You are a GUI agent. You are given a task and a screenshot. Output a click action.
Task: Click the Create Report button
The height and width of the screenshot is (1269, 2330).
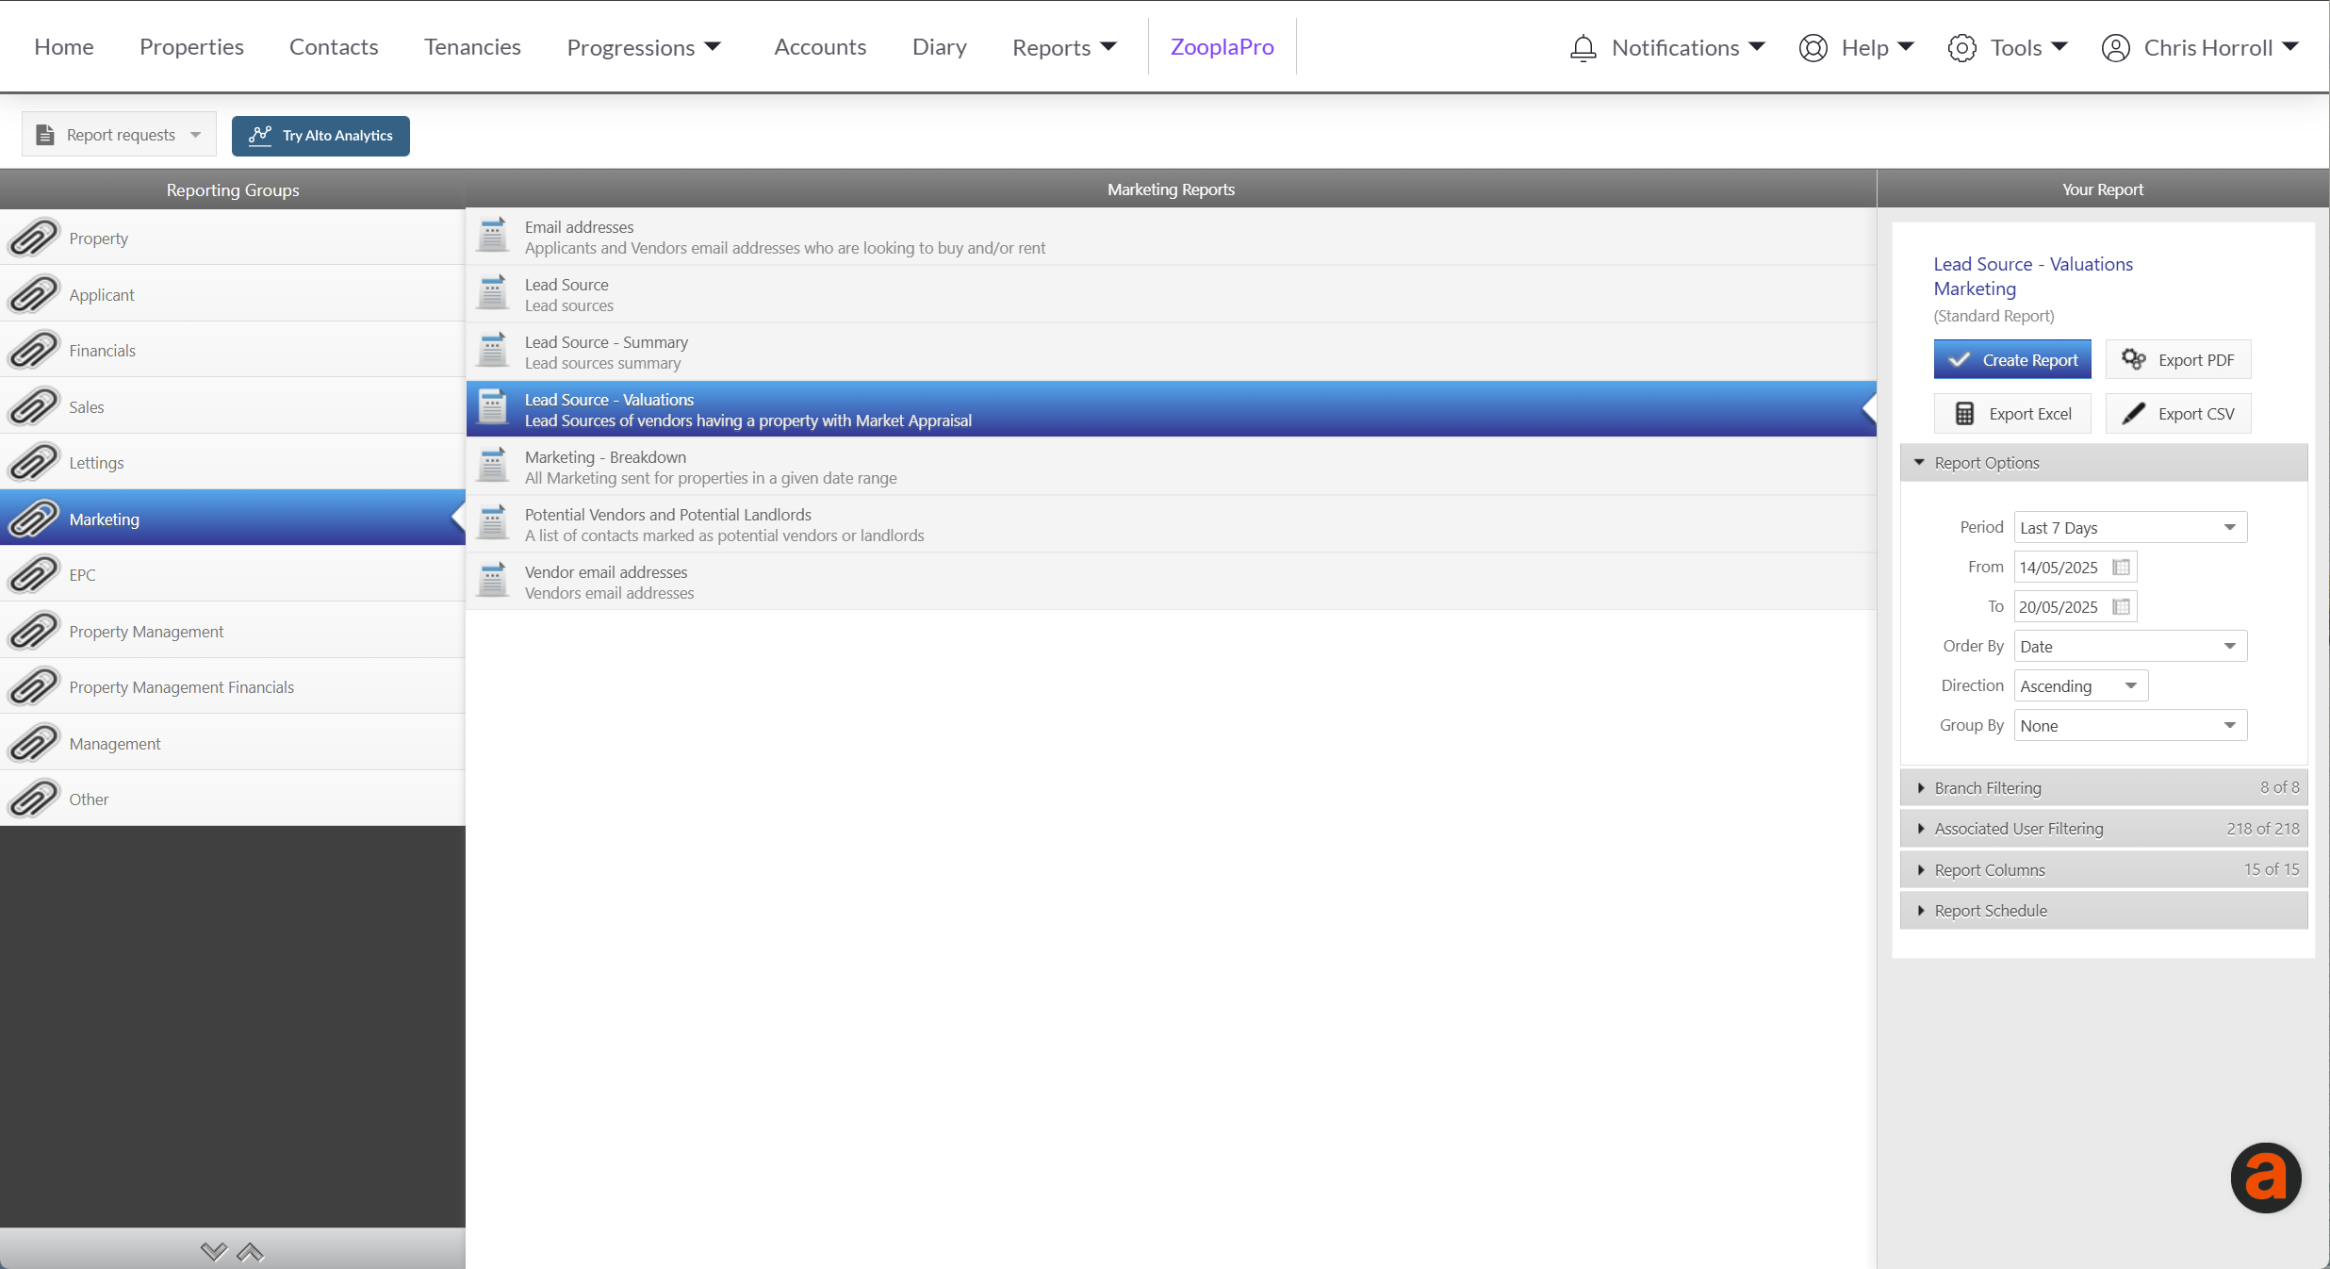[2012, 359]
